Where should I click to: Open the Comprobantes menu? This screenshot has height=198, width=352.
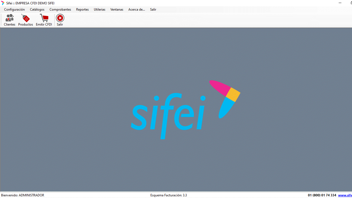pyautogui.click(x=60, y=10)
